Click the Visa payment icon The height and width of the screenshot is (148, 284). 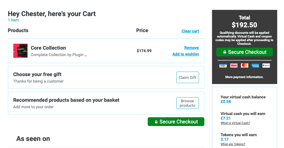(223, 66)
